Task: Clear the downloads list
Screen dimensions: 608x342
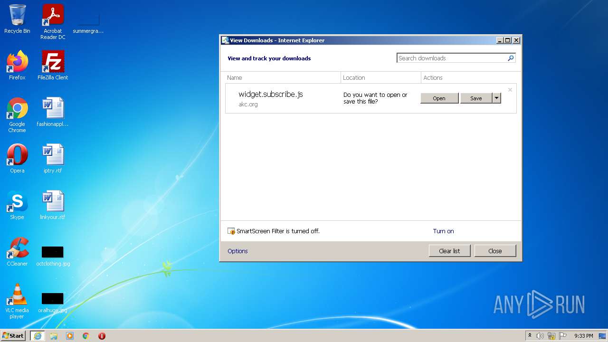Action: (449, 251)
